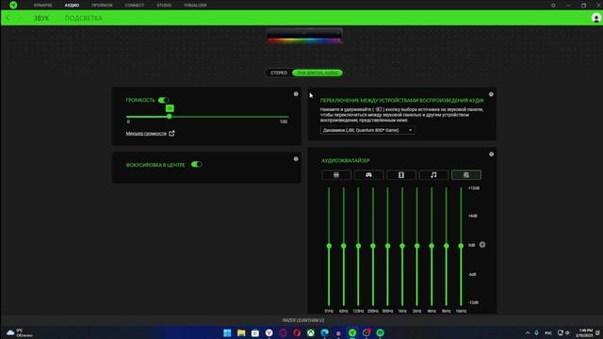
Task: Open Microsoft Store icon on the taskbar
Action: (255, 332)
